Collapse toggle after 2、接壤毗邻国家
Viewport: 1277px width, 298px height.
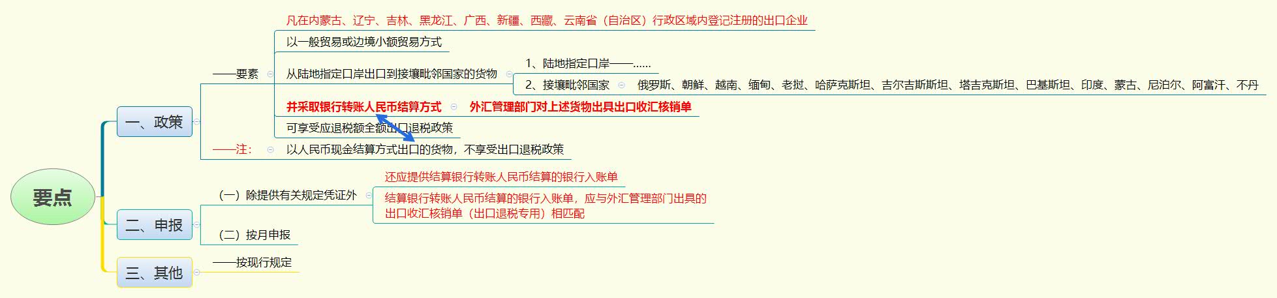[621, 85]
